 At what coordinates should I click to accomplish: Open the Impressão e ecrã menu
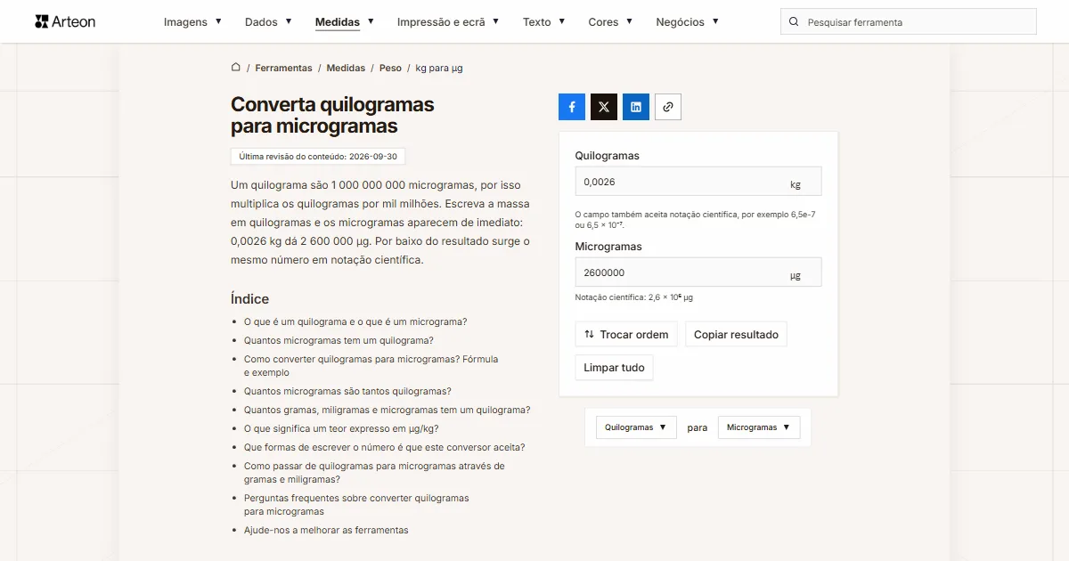(448, 21)
